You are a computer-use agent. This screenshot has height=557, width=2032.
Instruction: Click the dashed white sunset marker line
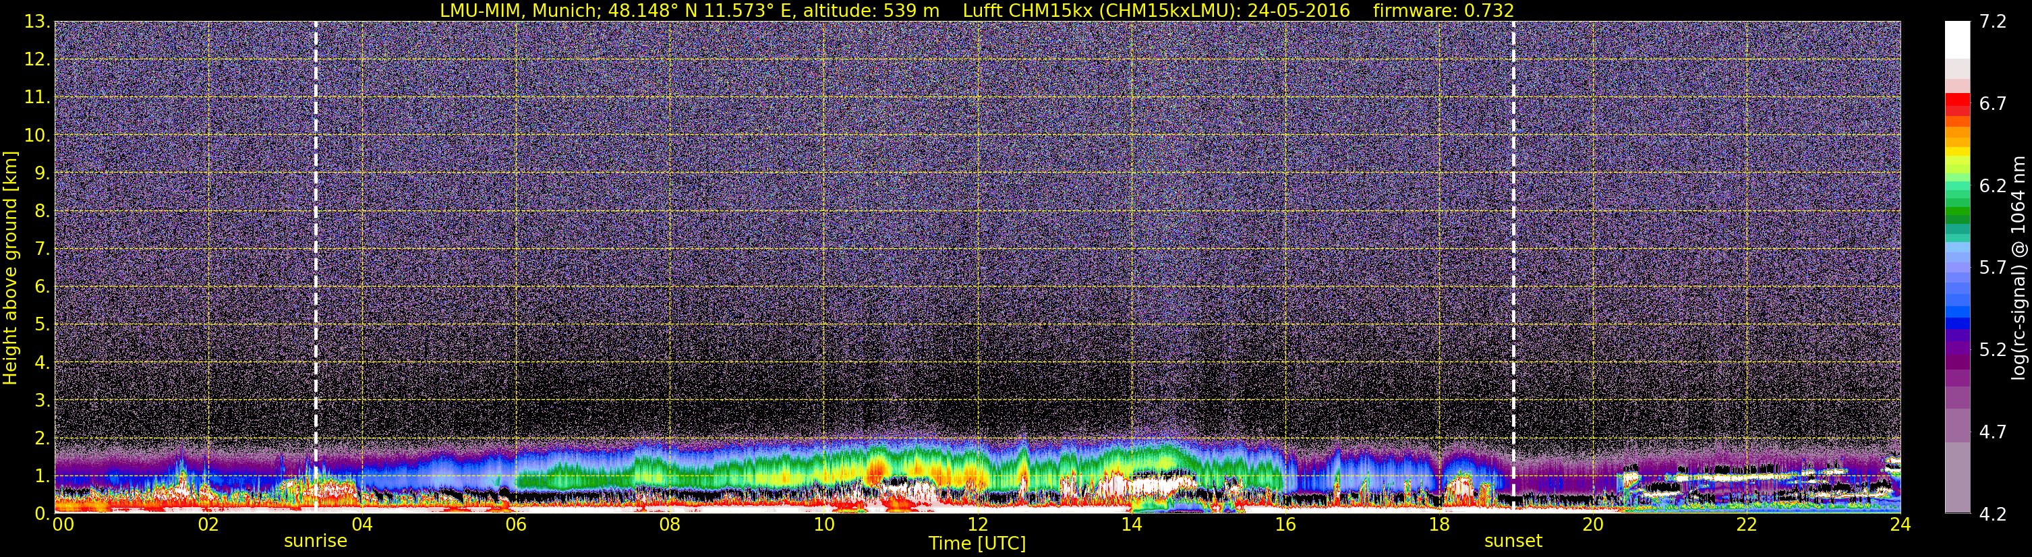1513,266
